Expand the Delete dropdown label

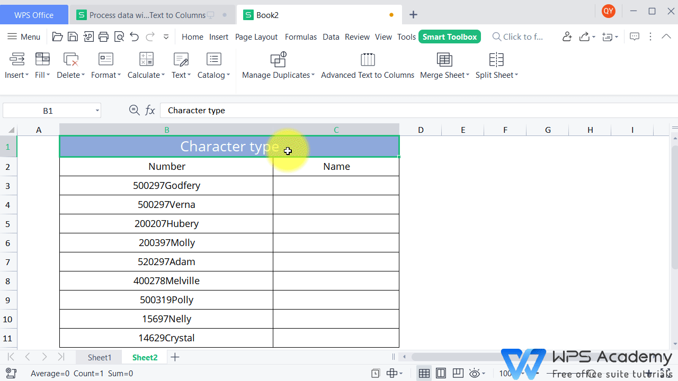71,75
